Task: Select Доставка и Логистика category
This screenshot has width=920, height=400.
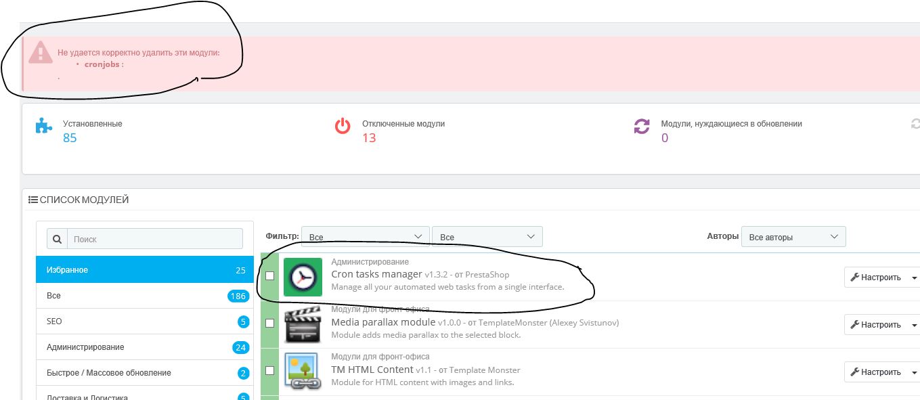Action: [144, 394]
